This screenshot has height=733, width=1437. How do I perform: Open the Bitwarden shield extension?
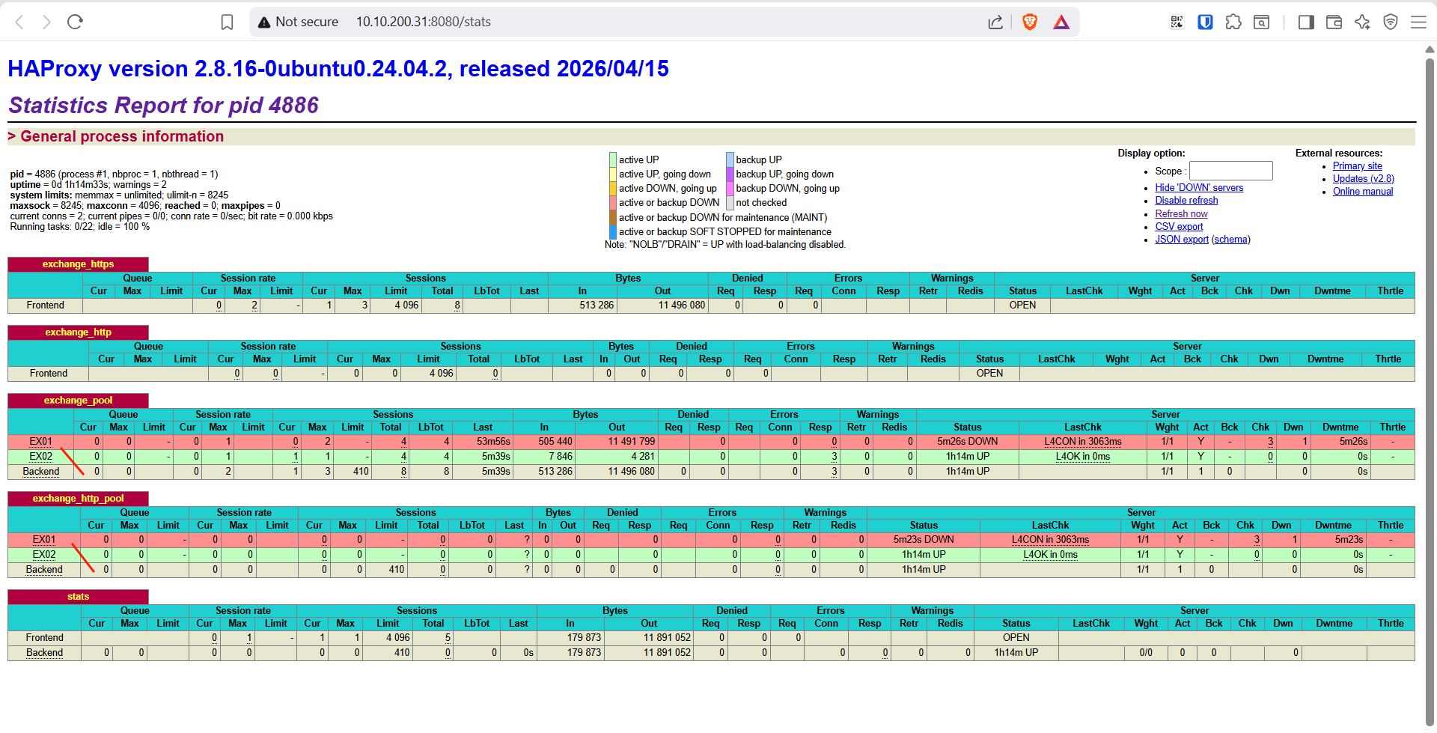(1205, 22)
